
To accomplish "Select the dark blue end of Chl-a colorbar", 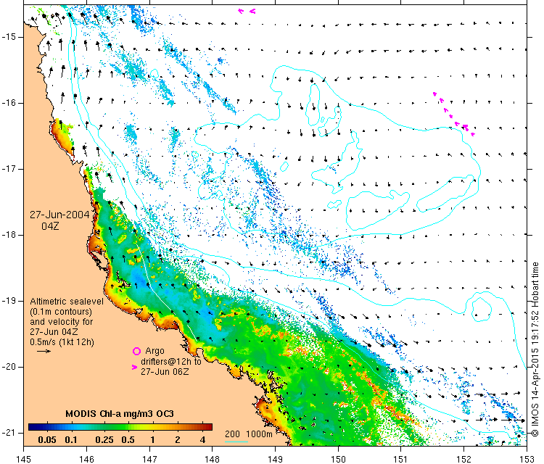I will pos(32,427).
